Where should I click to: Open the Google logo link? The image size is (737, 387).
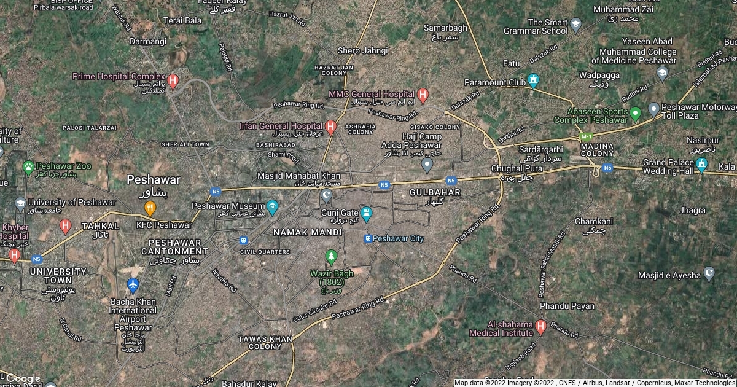[x=23, y=378]
